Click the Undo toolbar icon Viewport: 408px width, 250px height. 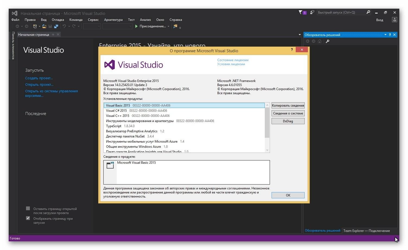point(64,26)
